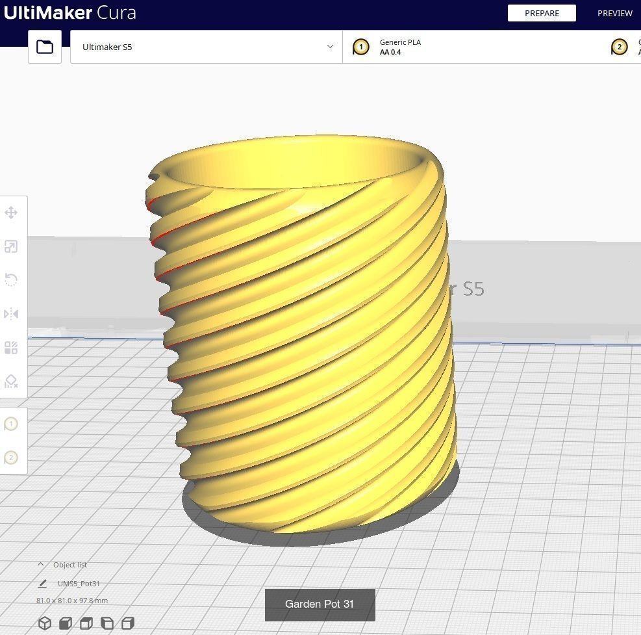The width and height of the screenshot is (641, 635).
Task: Open Ultimaker S5 printer dropdown
Action: tap(206, 47)
